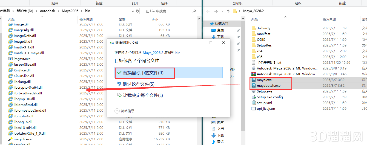This screenshot has height=145, width=367.
Task: Select the mayabatch.exe icon
Action: tap(254, 86)
